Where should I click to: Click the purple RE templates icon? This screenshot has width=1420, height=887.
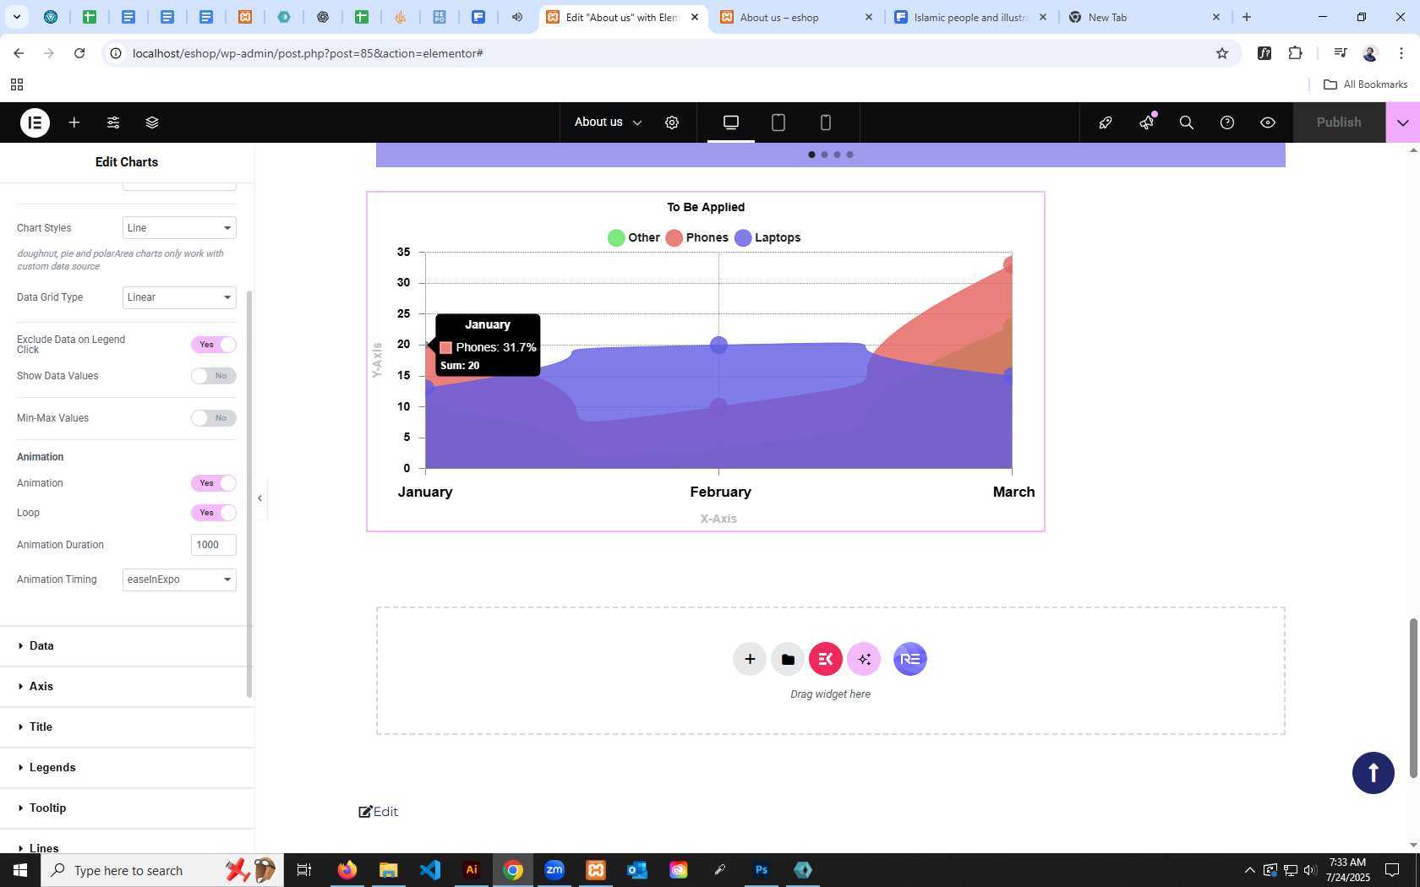(910, 659)
